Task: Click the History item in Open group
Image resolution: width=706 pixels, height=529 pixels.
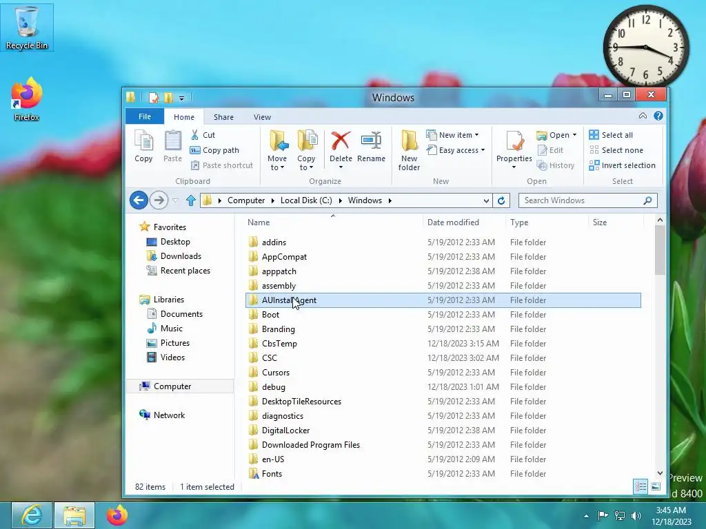Action: click(556, 165)
